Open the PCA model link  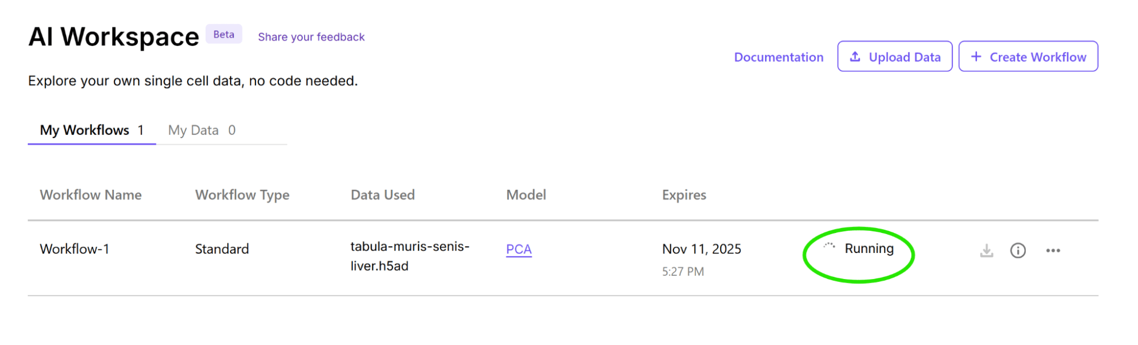pyautogui.click(x=519, y=249)
